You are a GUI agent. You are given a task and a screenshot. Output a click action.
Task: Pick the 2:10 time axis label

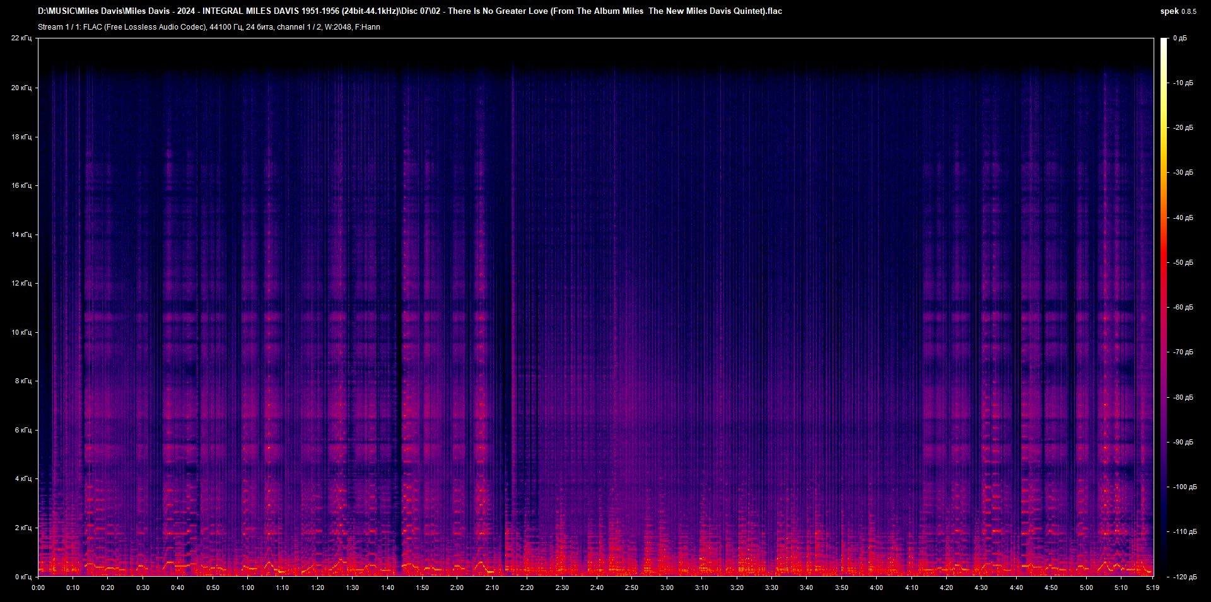(x=493, y=588)
